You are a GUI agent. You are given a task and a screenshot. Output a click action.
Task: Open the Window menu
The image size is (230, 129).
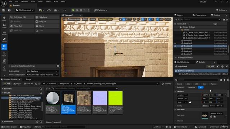(x=24, y=1)
